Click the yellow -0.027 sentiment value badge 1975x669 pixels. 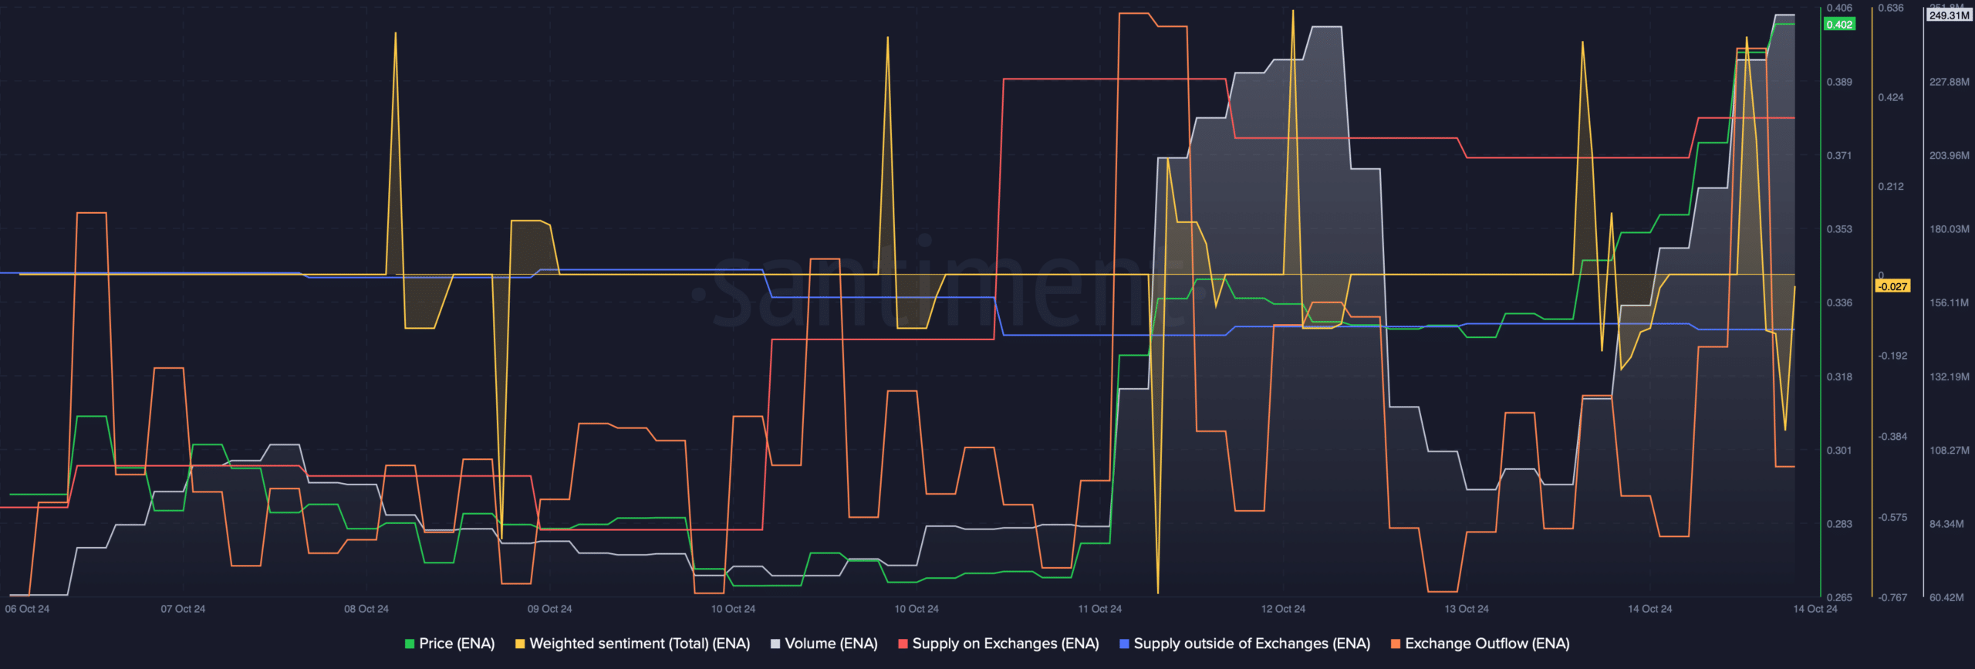tap(1892, 286)
